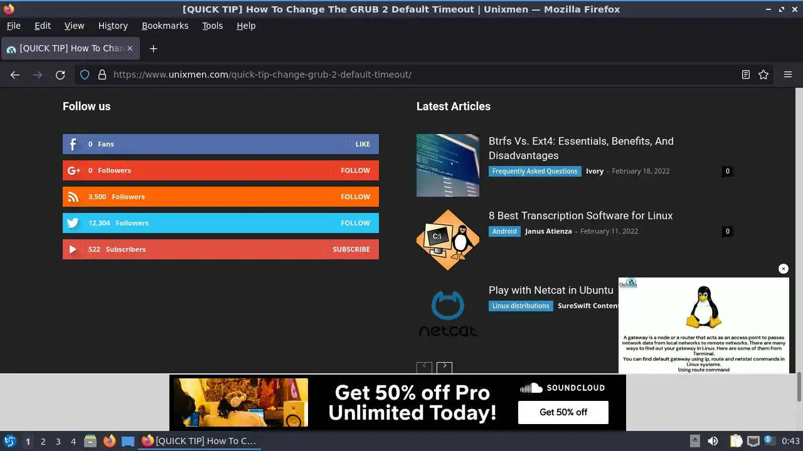
Task: Open the Bookmarks menu
Action: click(x=165, y=26)
